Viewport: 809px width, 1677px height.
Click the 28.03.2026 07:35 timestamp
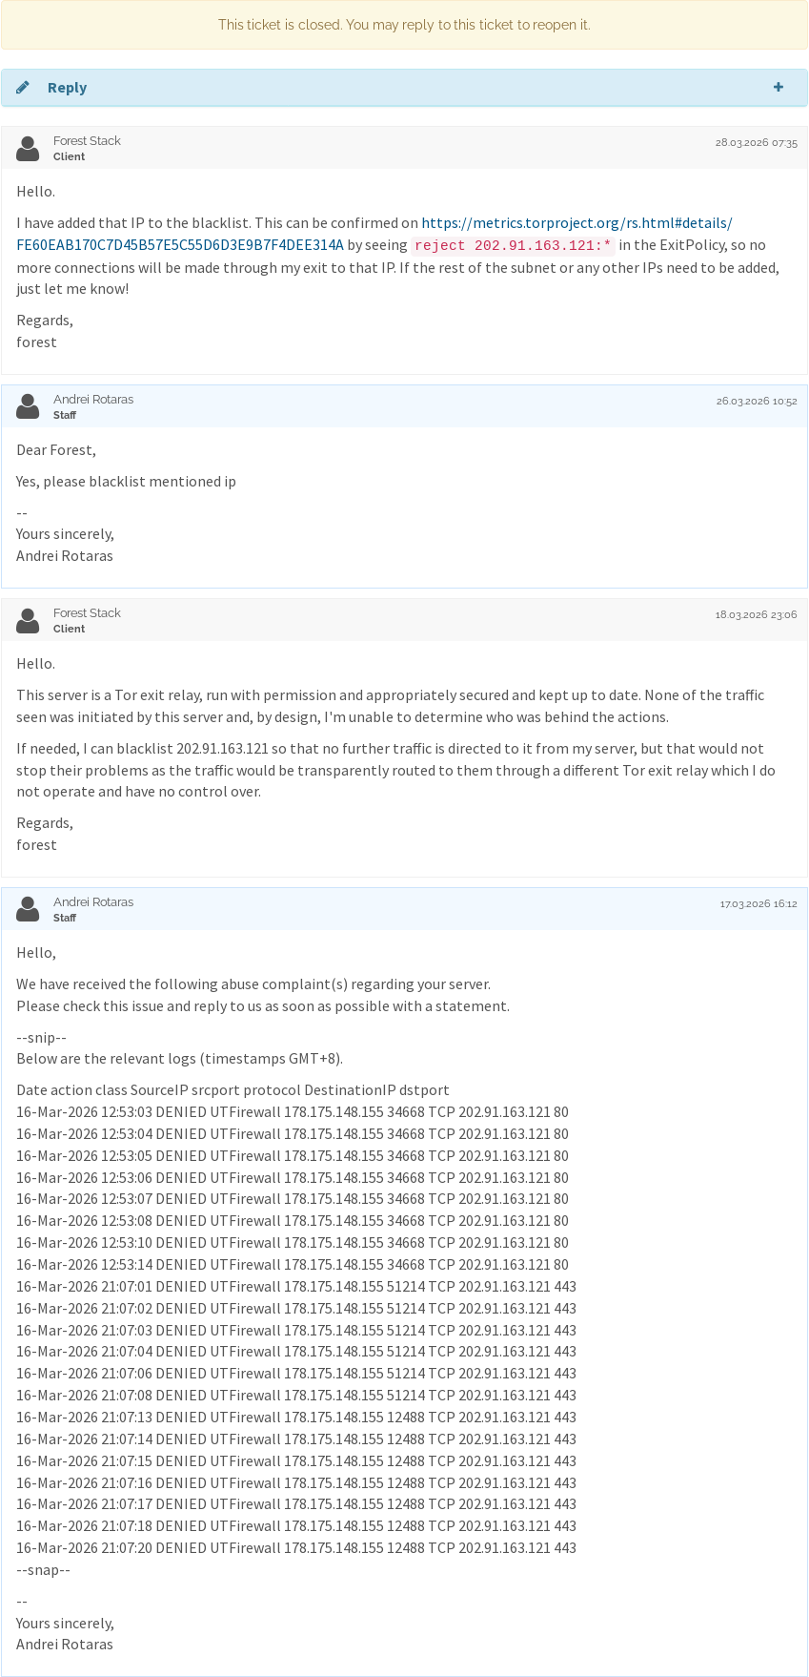click(757, 142)
